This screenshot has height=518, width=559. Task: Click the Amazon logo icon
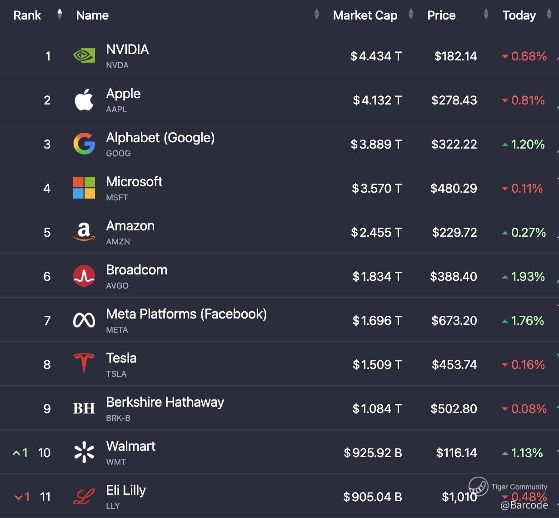point(84,232)
